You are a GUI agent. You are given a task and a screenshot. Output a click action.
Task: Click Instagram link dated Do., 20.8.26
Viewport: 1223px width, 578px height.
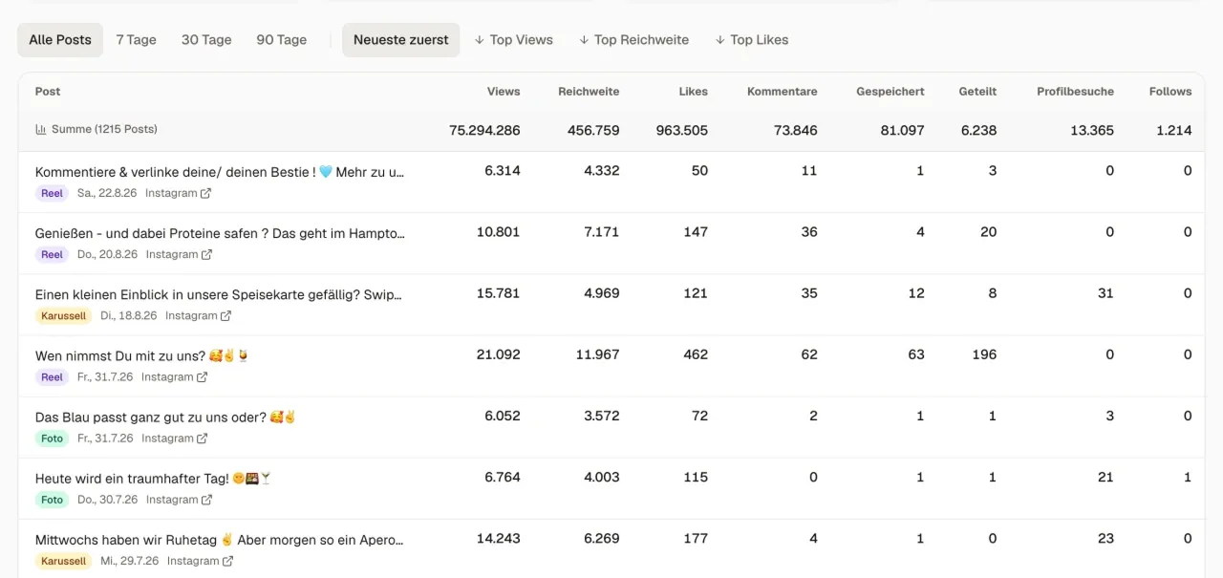179,254
